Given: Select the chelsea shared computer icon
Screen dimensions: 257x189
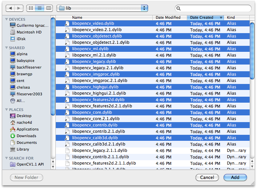Looking at the screenshot, I should click(x=13, y=87).
